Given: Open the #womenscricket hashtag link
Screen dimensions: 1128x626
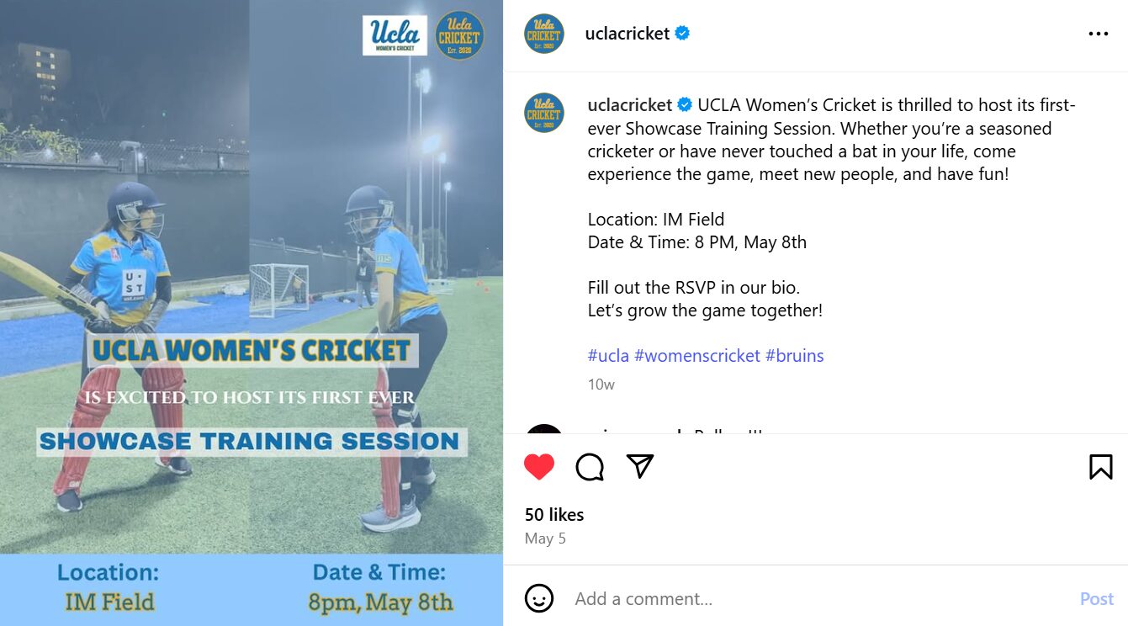Looking at the screenshot, I should 697,356.
